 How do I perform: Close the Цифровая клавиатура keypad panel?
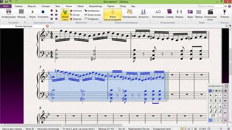click(x=227, y=86)
